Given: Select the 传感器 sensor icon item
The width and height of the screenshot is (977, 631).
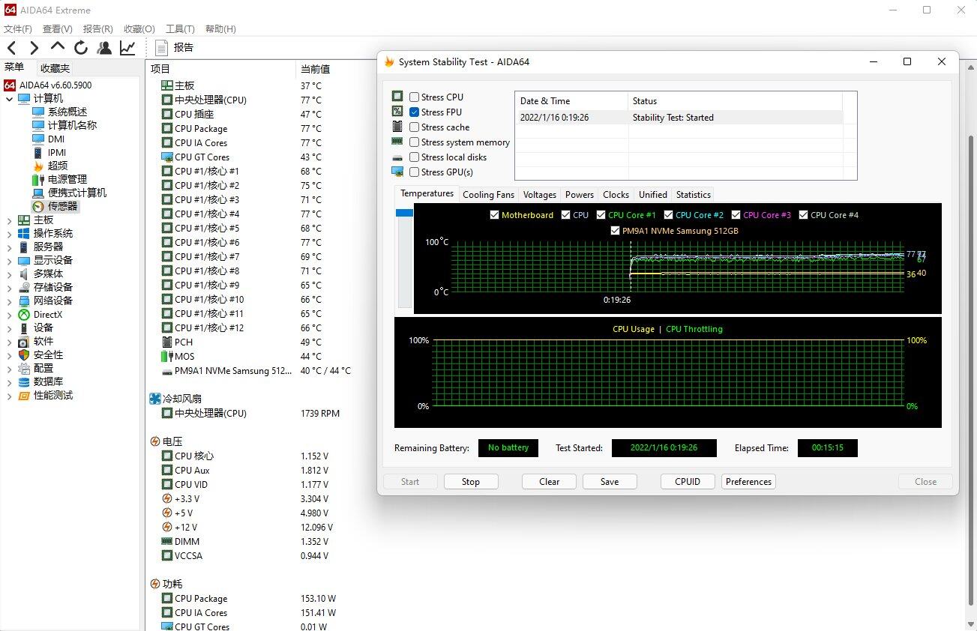Looking at the screenshot, I should pos(38,206).
